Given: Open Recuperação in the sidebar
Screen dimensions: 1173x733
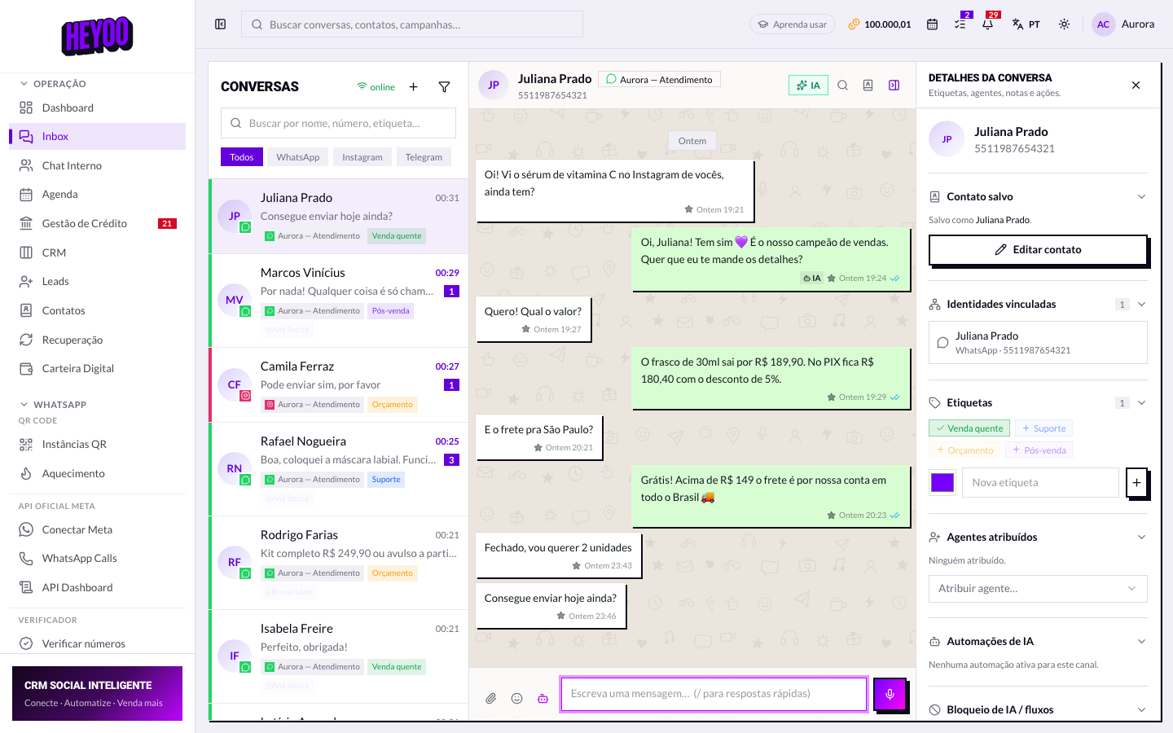Looking at the screenshot, I should click(x=97, y=340).
